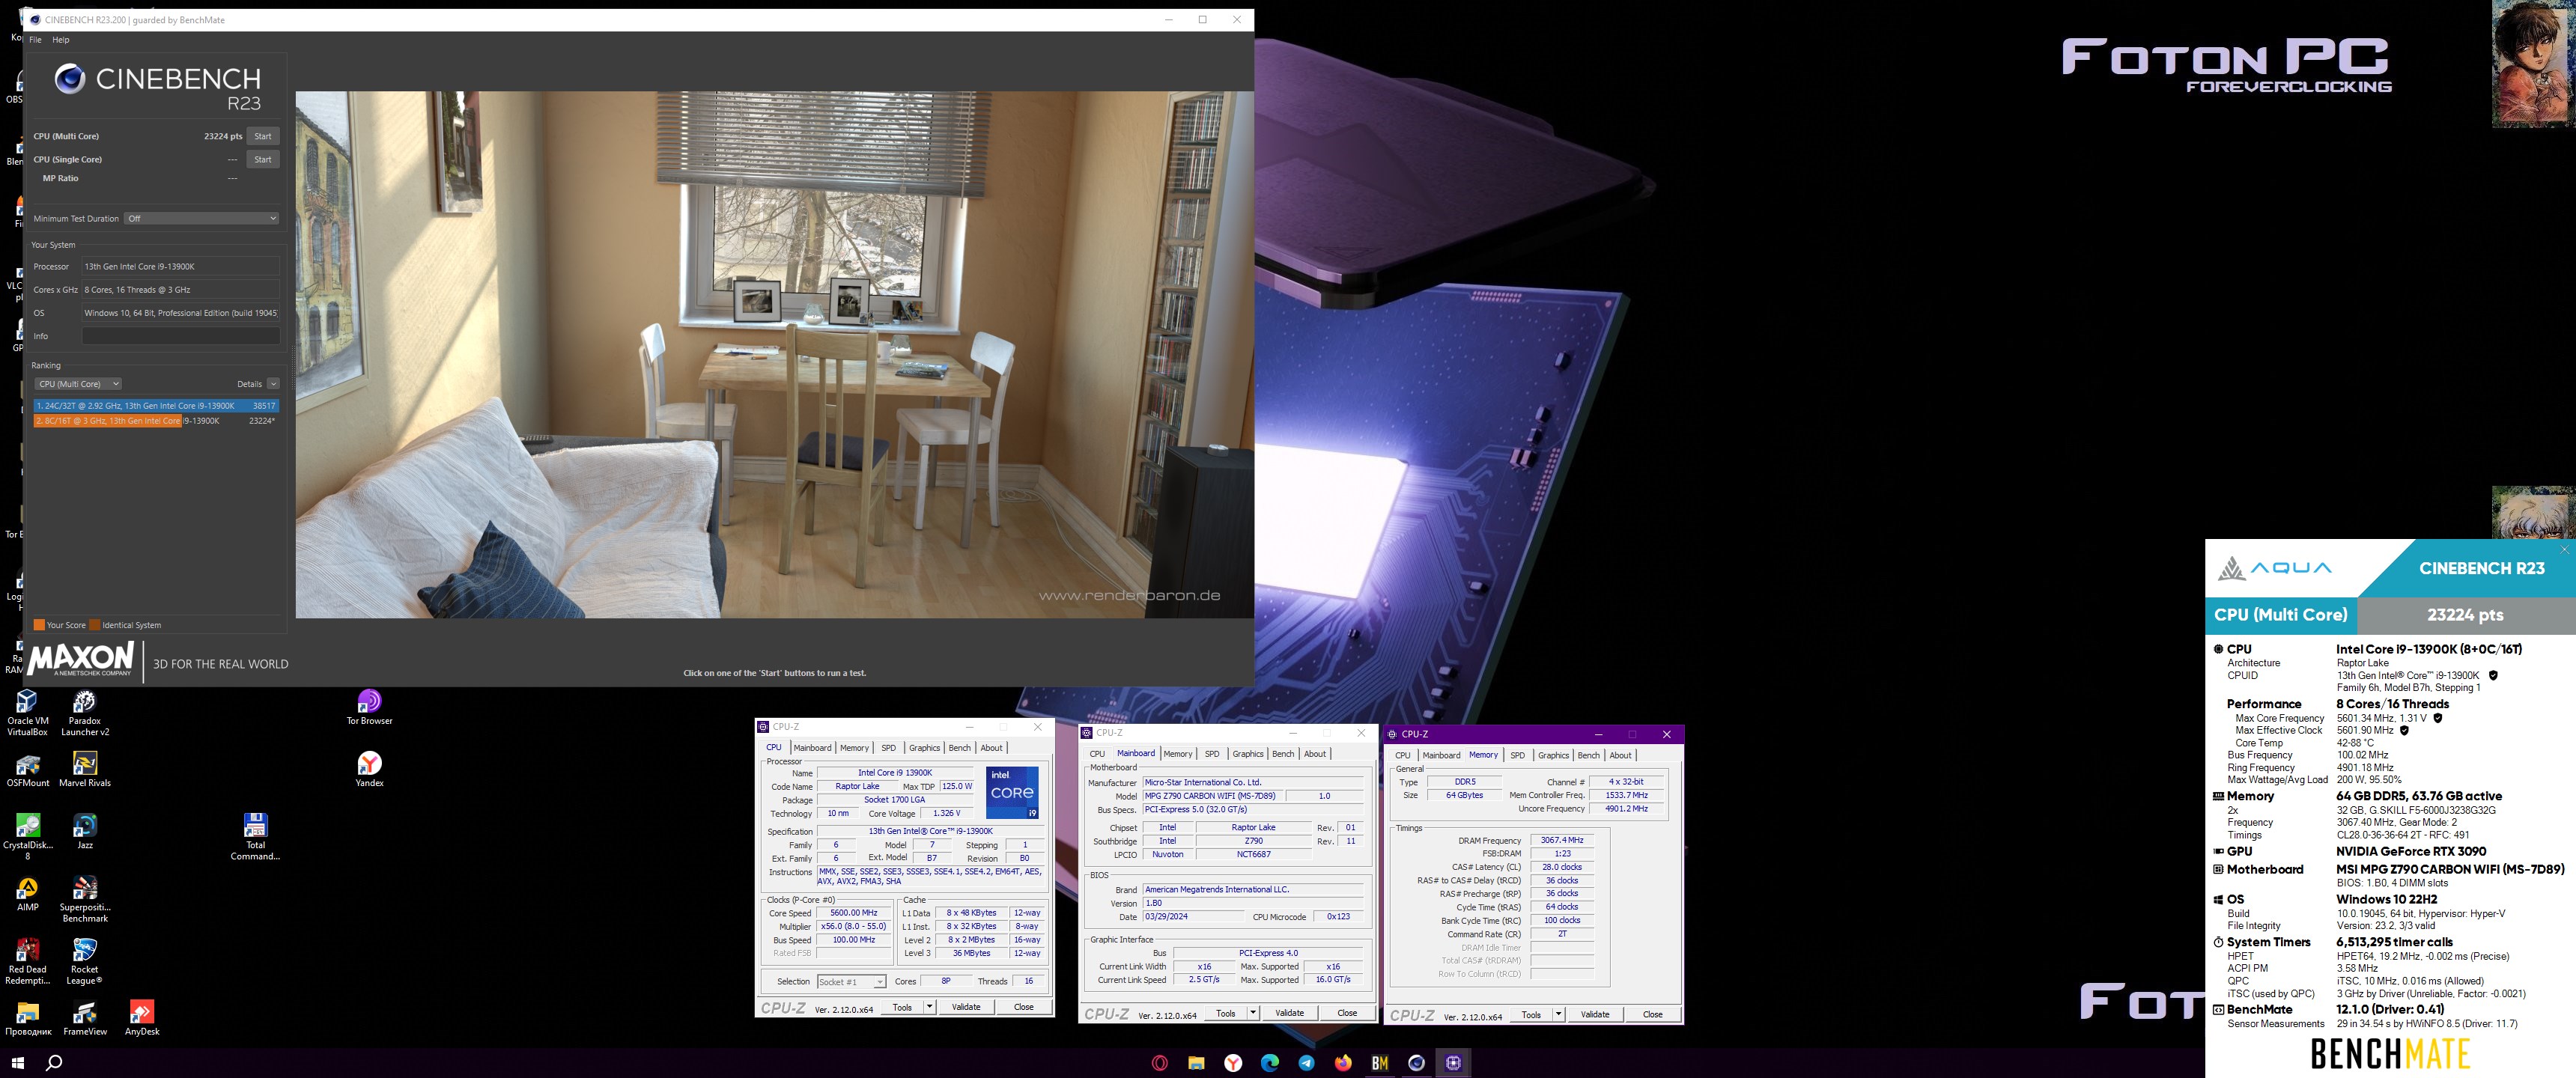Open Microsoft Edge from the taskbar
2576x1078 pixels.
point(1270,1063)
